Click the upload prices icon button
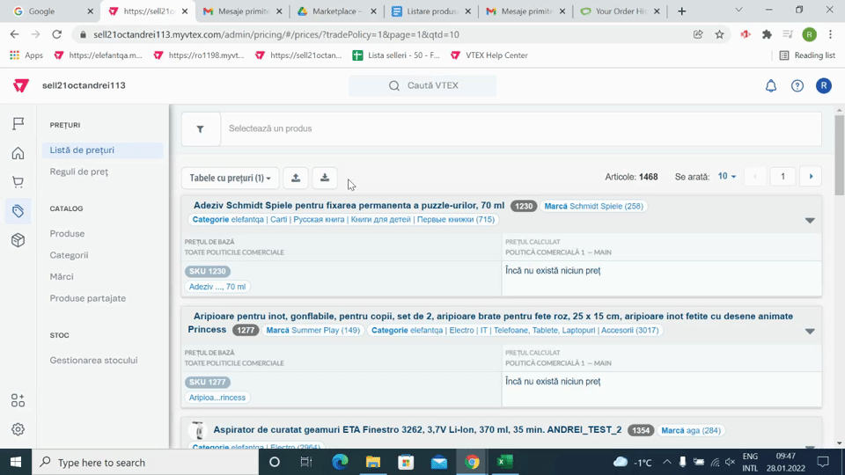The width and height of the screenshot is (845, 475). click(296, 179)
